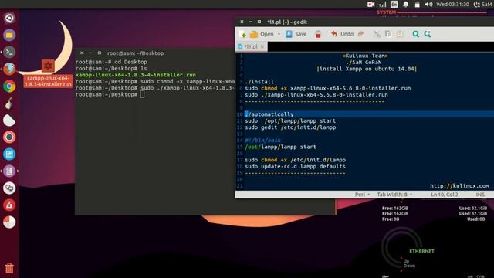The image size is (494, 278).
Task: Open the Perl language selector in status bar
Action: [x=362, y=195]
